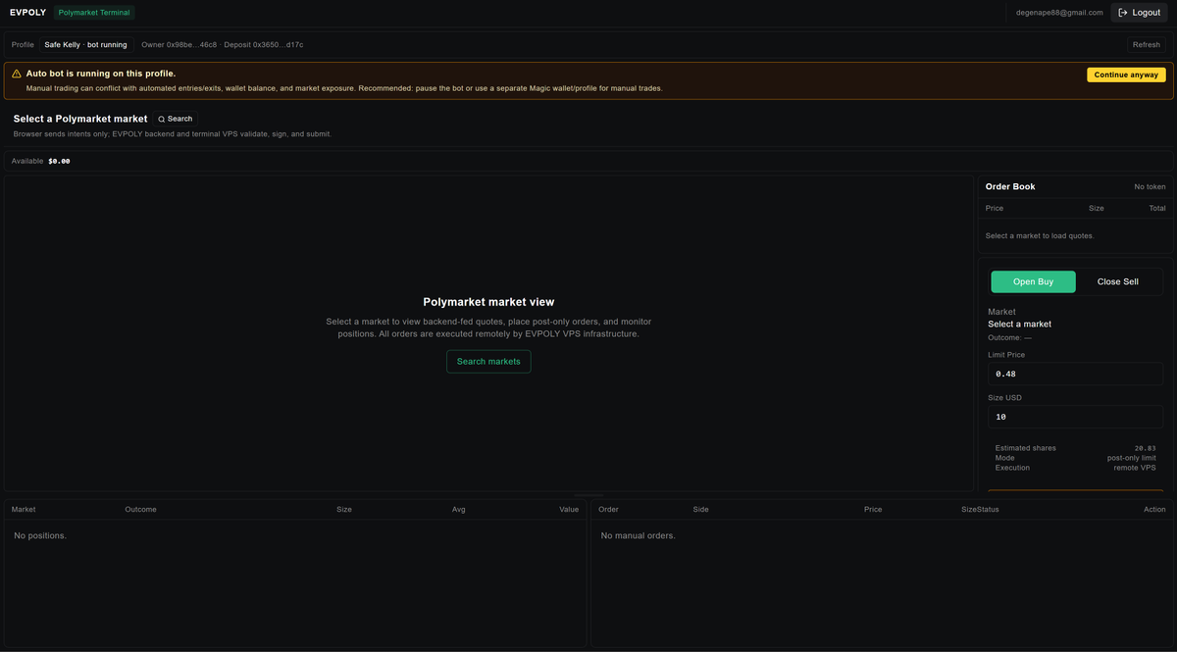Click the Status column header in orders

988,509
